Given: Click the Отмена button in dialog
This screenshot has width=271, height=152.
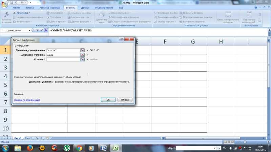Looking at the screenshot, I should tap(125, 100).
